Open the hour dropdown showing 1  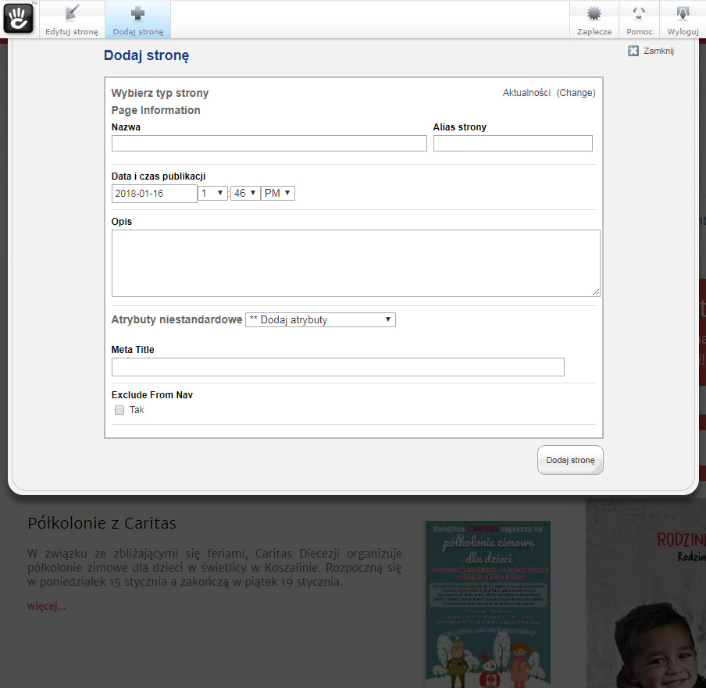coord(212,193)
